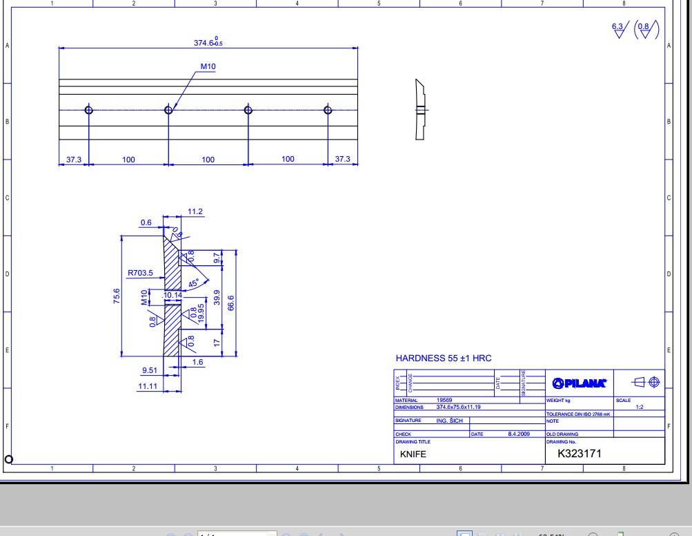Click the 0.8 roughness symbol in parentheses
Screen dimensions: 692x536
[645, 29]
